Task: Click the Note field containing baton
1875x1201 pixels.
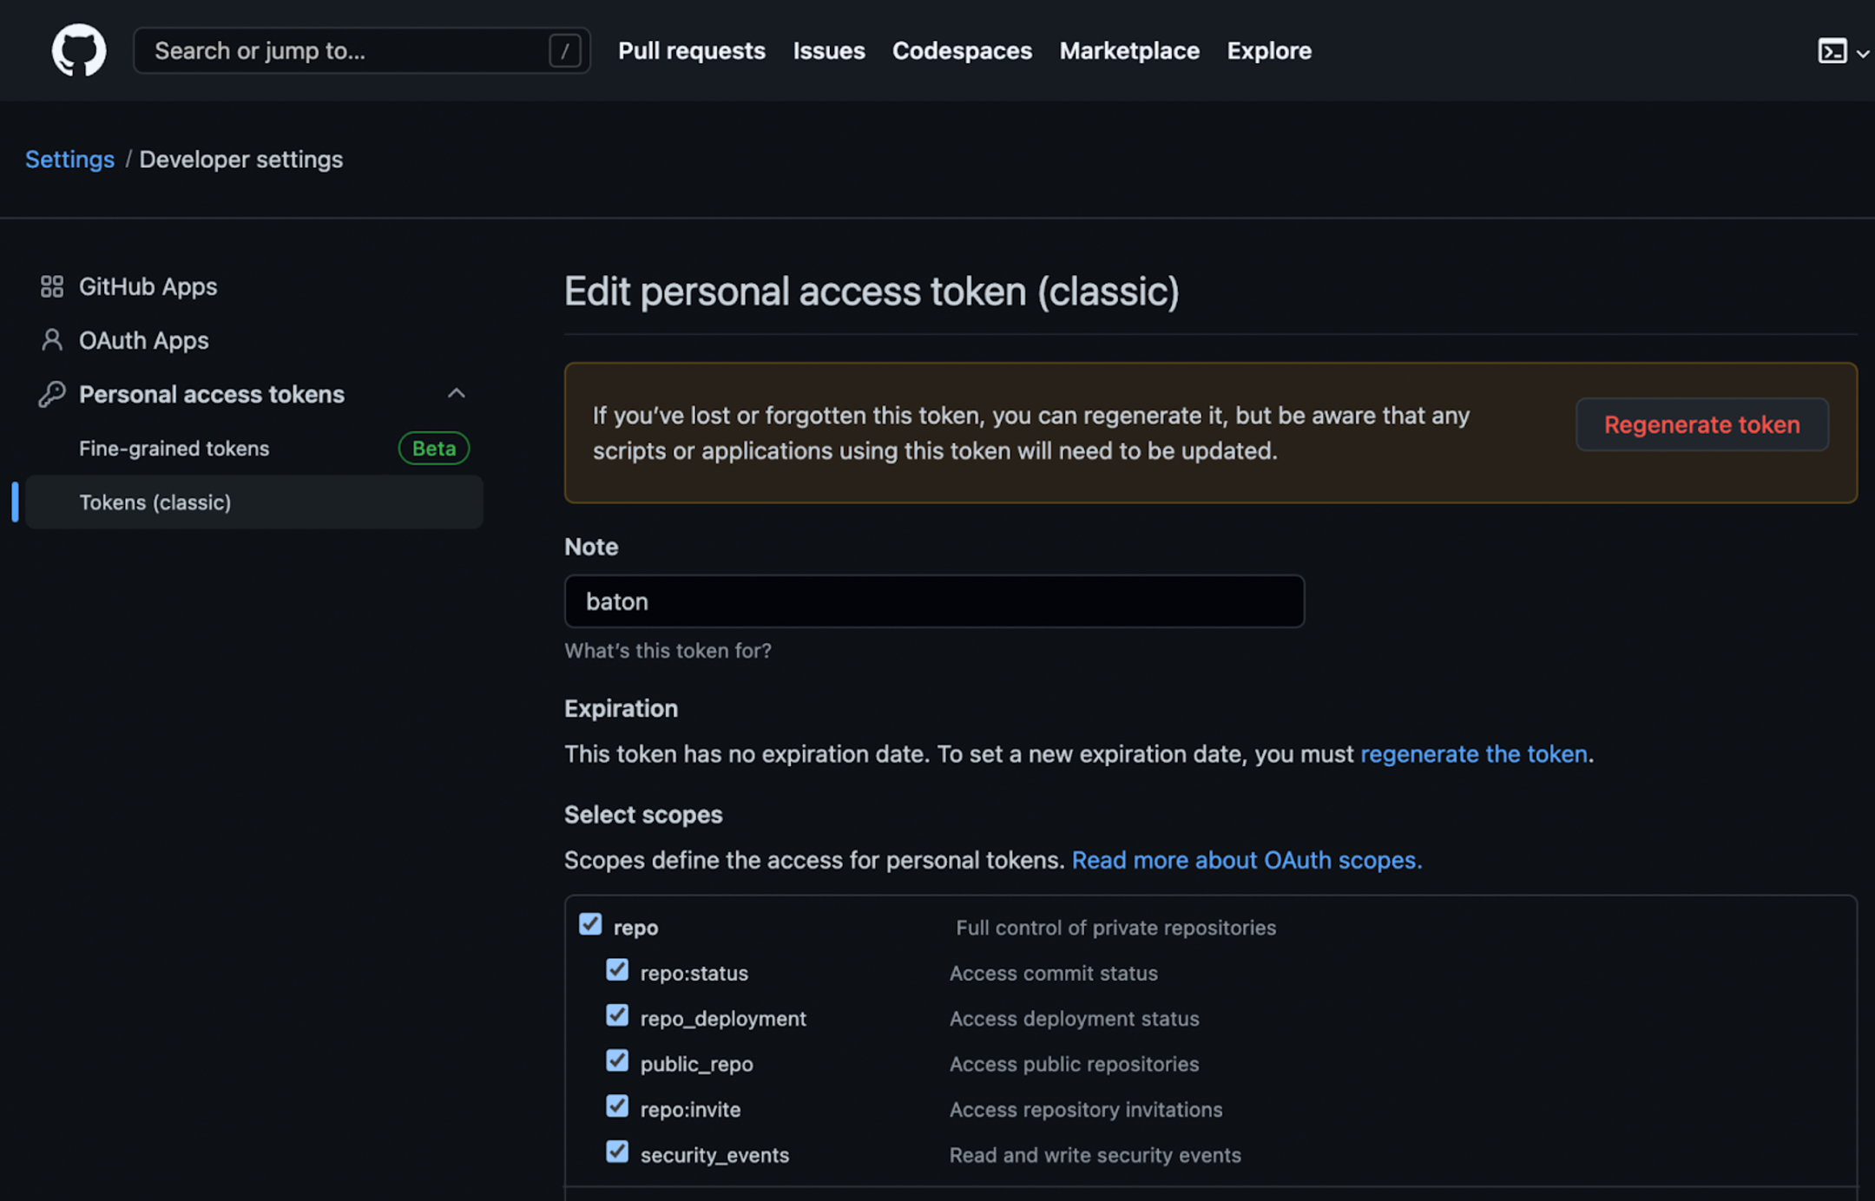Action: coord(933,600)
